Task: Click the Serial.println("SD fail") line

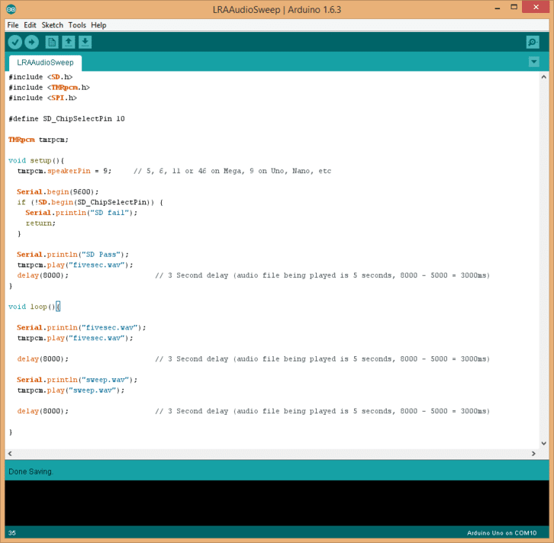Action: [x=81, y=213]
